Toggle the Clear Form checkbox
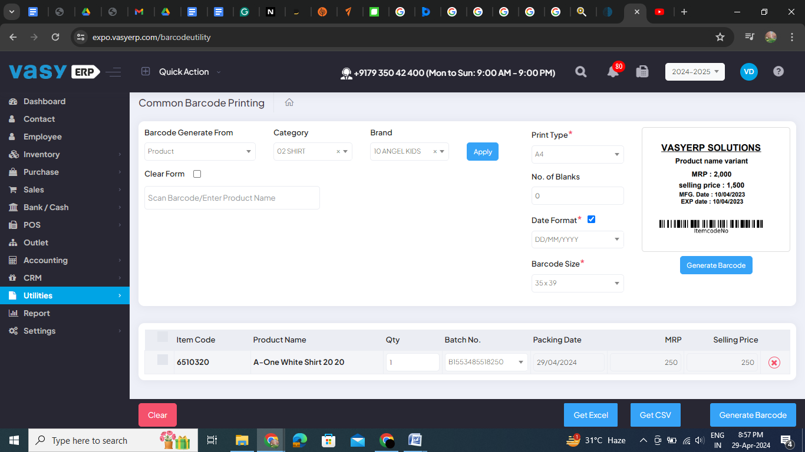Screen dimensions: 805x452 [x=197, y=174]
